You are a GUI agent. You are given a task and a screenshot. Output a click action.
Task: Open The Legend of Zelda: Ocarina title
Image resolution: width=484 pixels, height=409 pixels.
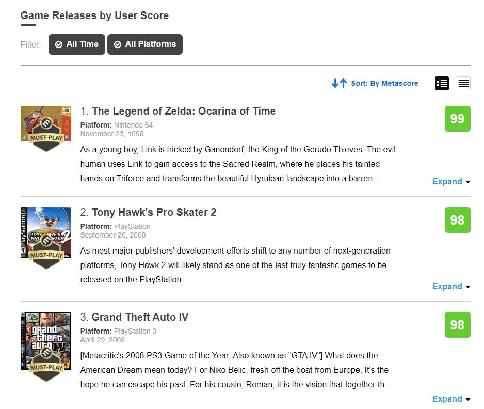[x=184, y=111]
